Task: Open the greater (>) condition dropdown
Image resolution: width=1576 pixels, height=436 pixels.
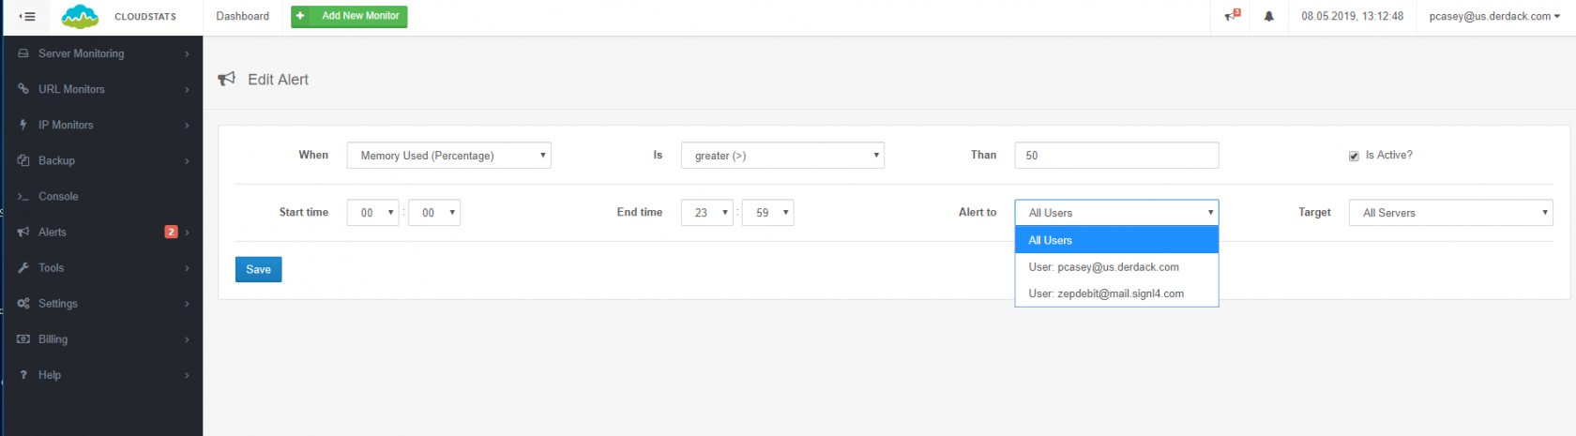Action: point(782,156)
